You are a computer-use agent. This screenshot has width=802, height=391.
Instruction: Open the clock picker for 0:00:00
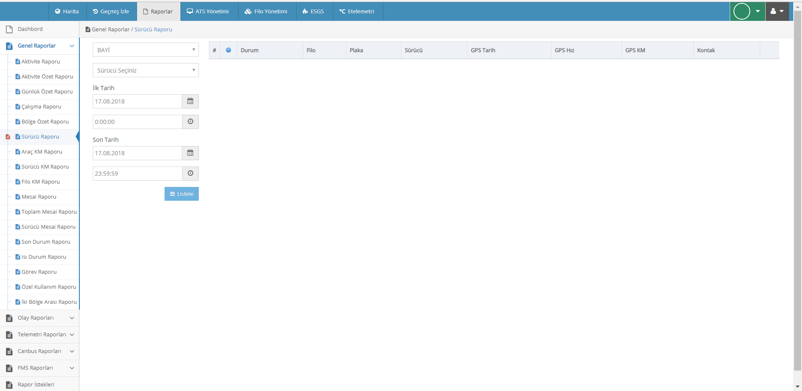tap(190, 122)
